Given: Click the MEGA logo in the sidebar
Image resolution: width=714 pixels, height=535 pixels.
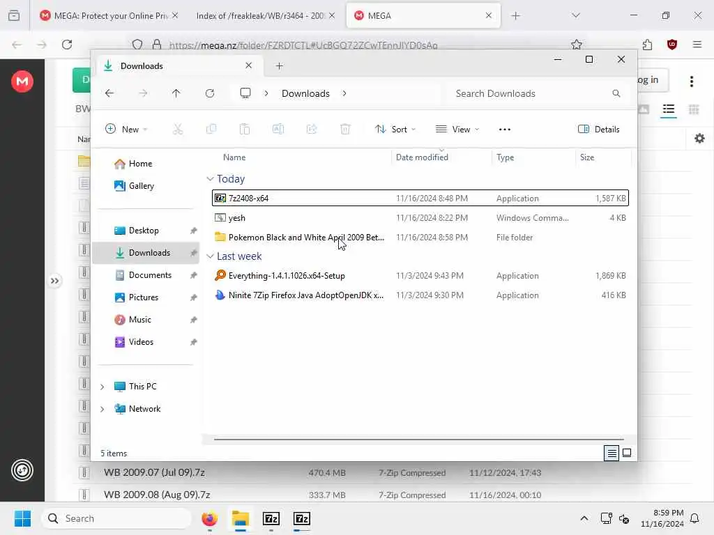Looking at the screenshot, I should coord(22,82).
